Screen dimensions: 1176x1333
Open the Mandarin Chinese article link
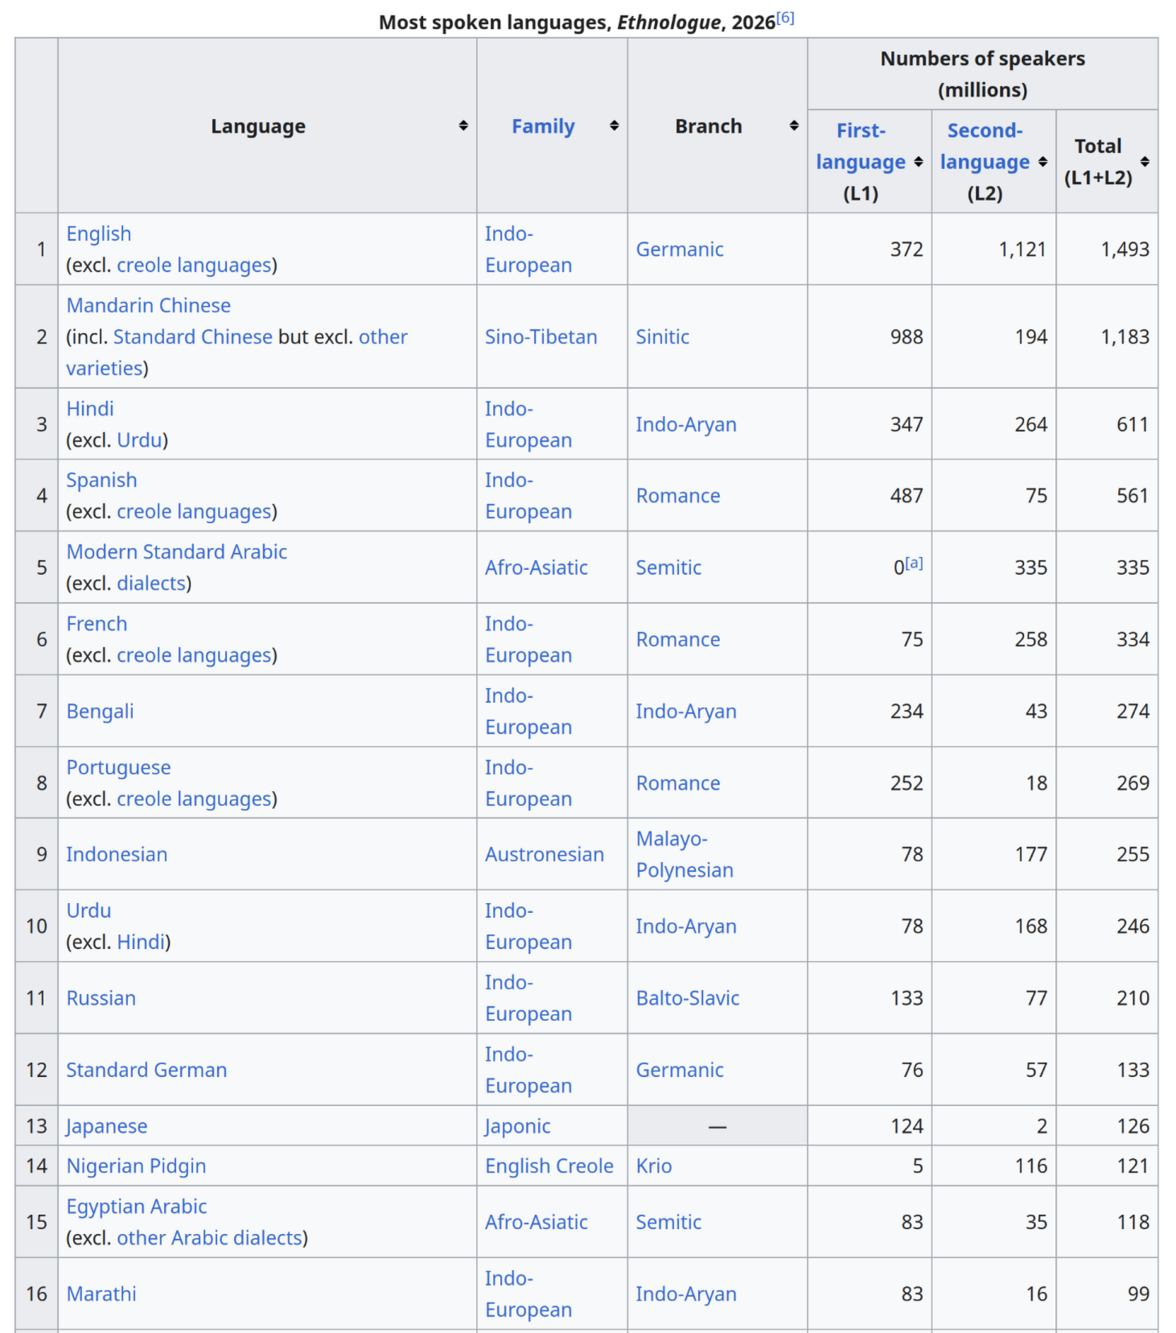[x=149, y=306]
